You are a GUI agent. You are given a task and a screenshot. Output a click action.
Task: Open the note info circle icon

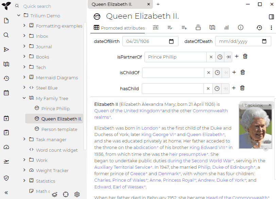click(x=241, y=28)
